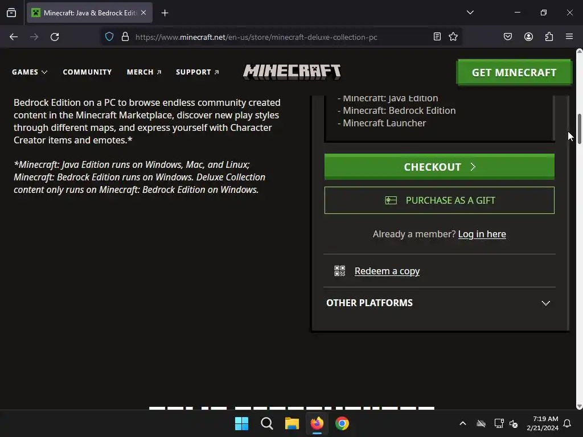Screen dimensions: 583x437
Task: Click 'Minecraft: Bedrock Edition' list text
Action: tap(399, 111)
